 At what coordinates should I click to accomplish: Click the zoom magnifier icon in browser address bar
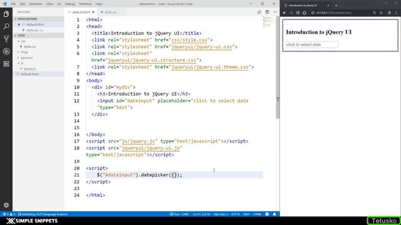pos(374,12)
